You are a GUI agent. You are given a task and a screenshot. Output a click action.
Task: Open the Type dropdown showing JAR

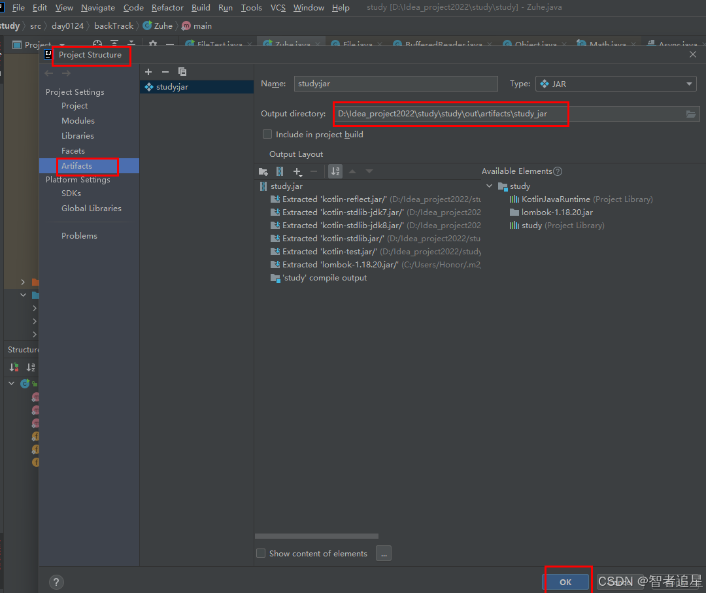616,84
